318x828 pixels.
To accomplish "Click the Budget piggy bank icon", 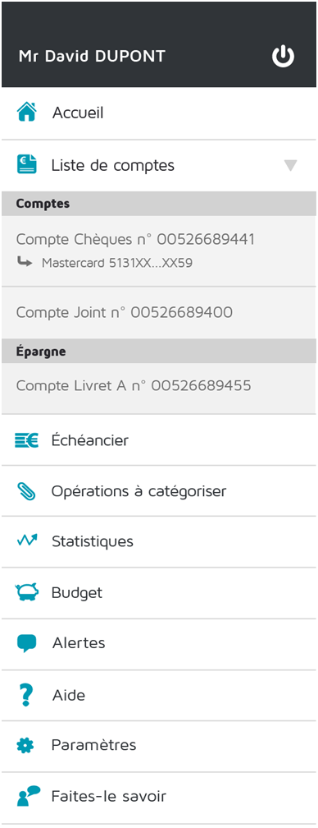I will click(26, 592).
